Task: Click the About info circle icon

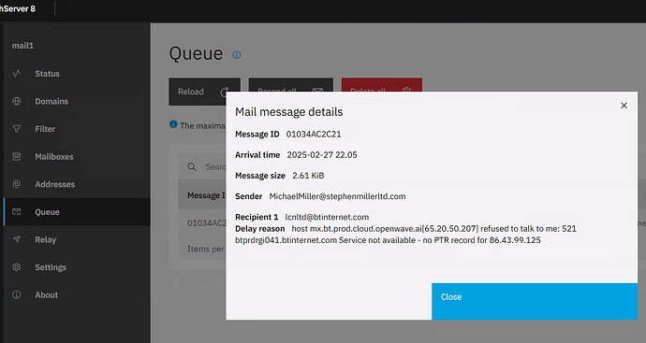Action: (17, 294)
